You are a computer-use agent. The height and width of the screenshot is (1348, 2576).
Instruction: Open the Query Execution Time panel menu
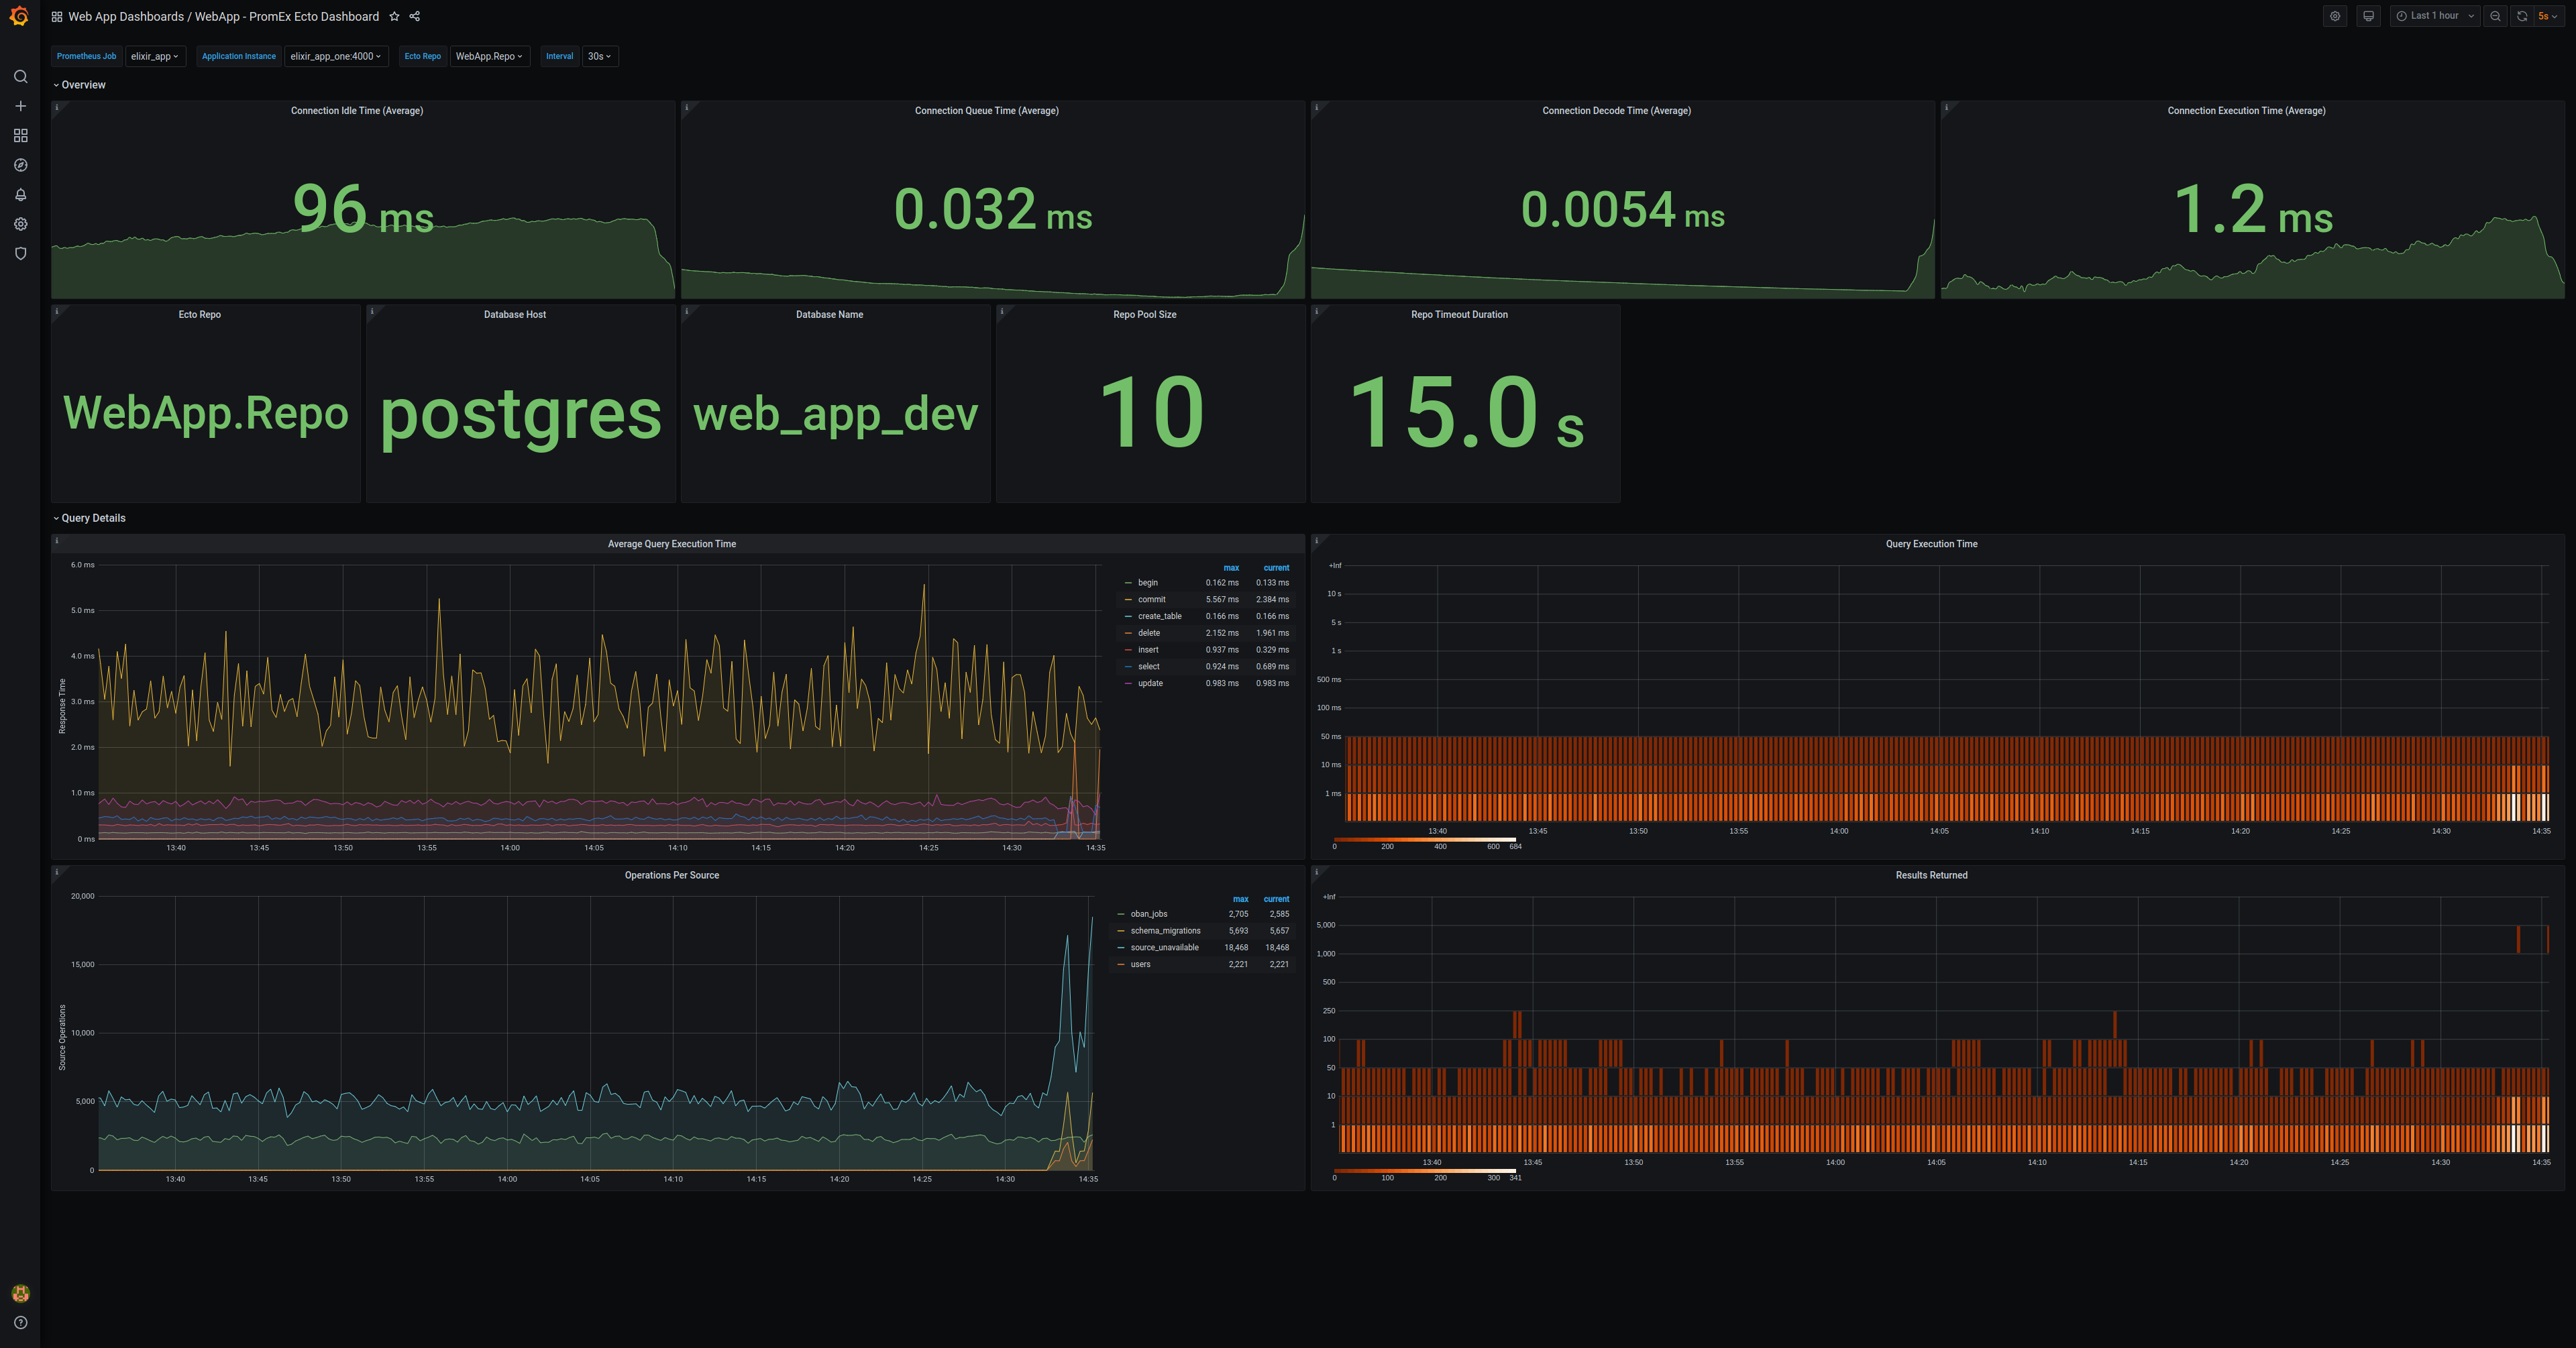click(x=1931, y=543)
